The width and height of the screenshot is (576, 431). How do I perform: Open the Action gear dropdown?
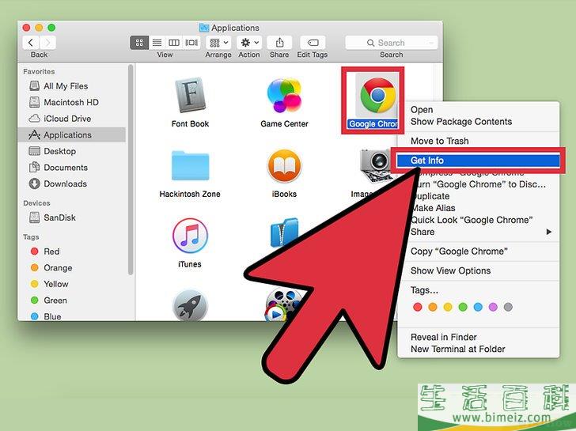pos(249,43)
